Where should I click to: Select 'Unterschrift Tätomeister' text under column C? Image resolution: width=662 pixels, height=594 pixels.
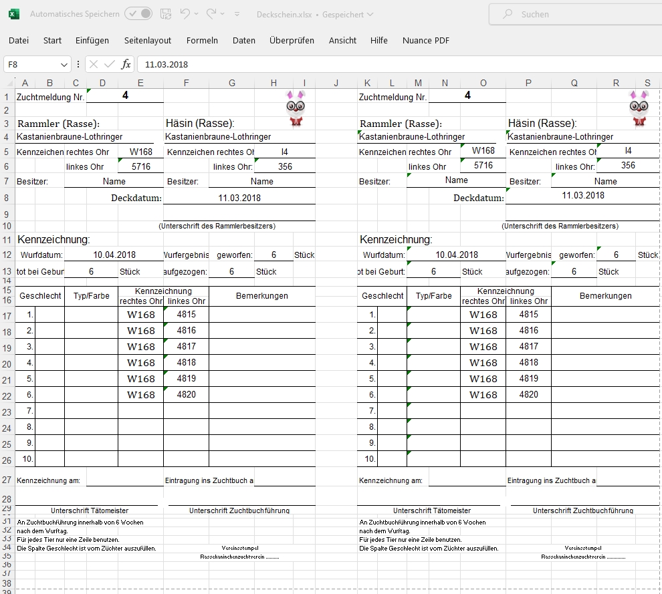(90, 510)
